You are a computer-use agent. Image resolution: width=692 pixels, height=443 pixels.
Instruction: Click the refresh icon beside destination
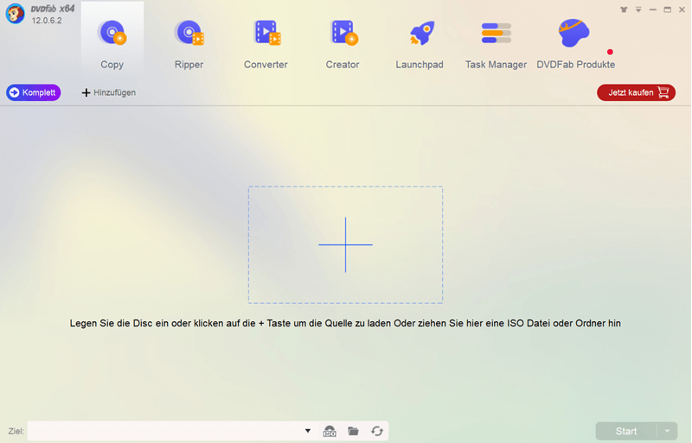pyautogui.click(x=377, y=431)
